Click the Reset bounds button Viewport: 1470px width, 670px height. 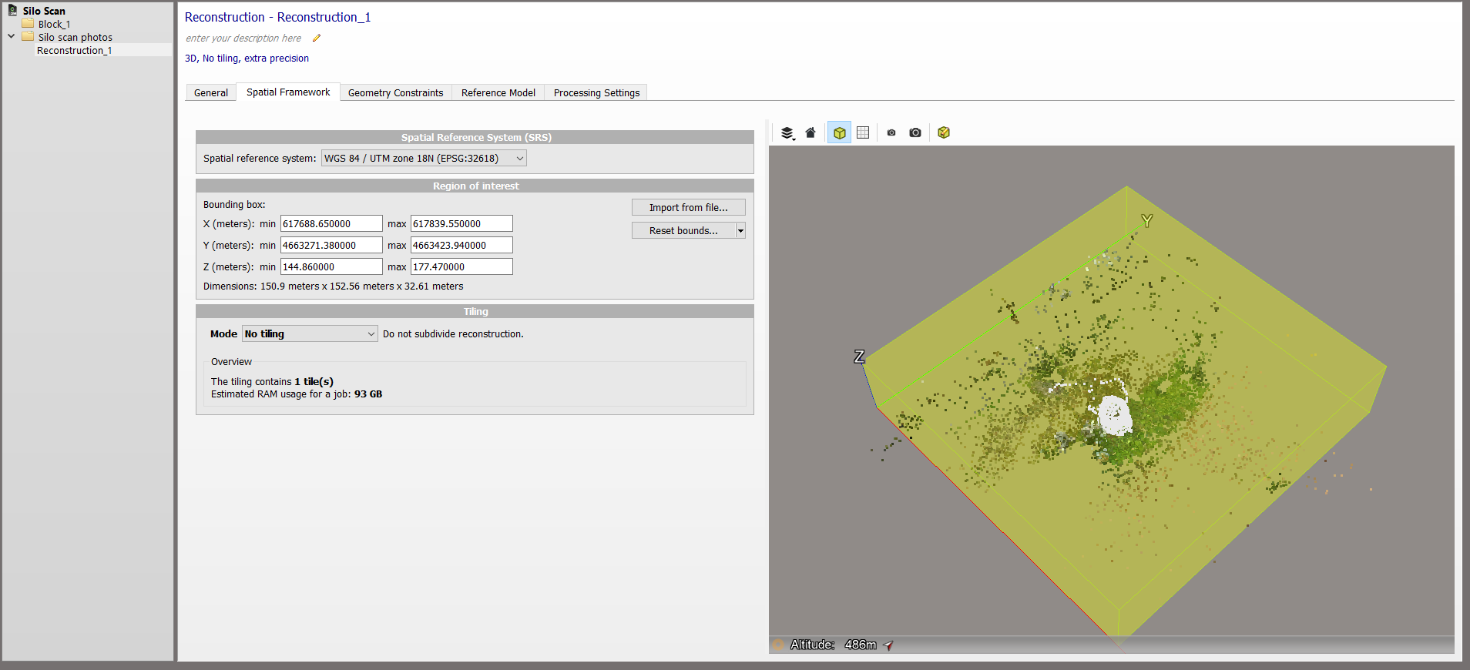click(x=683, y=230)
